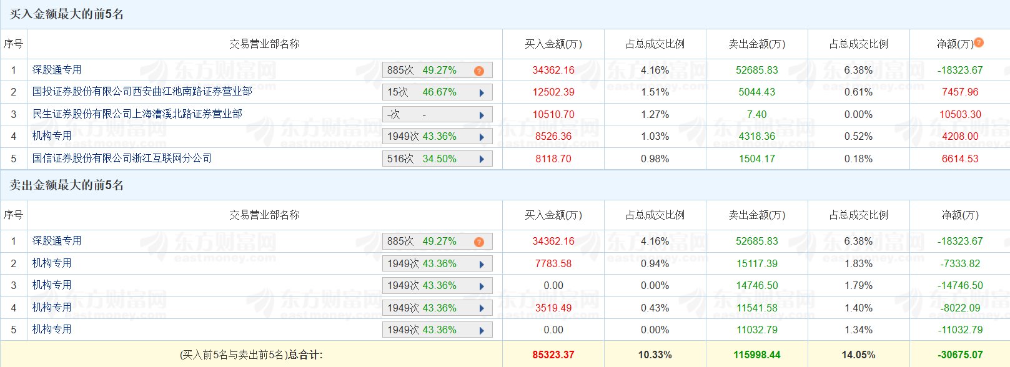The image size is (1010, 367).
Task: Open 国投证券股份有限公司西安曲江池南路证券营业部 link
Action: (x=142, y=92)
